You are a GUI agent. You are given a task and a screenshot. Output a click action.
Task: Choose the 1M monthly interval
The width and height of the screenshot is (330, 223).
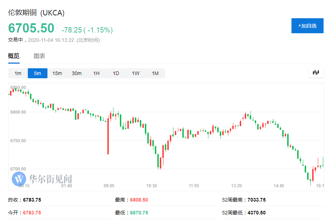(155, 73)
